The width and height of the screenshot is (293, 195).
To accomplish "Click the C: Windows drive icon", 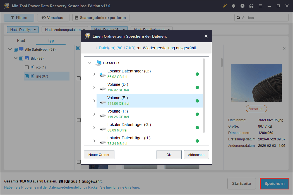I will [102, 75].
